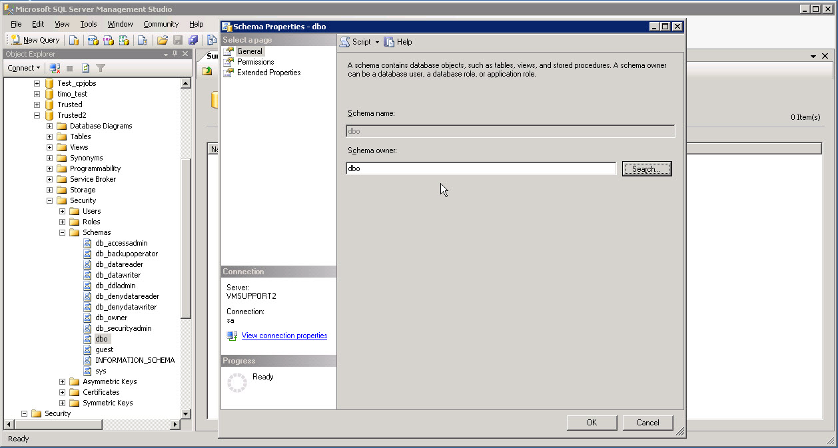Click the Open File folder icon
The height and width of the screenshot is (448, 838).
163,40
